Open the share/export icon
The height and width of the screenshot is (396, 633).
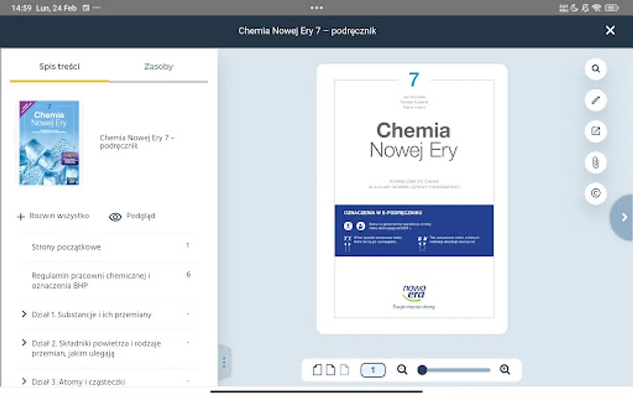595,131
